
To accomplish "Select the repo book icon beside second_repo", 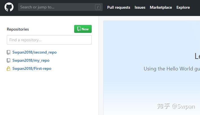I will click(x=8, y=52).
